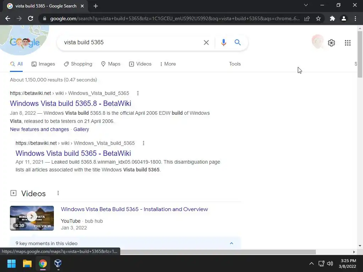Click the vertical scrollbar thumb
This screenshot has width=363, height=272.
pos(360,54)
